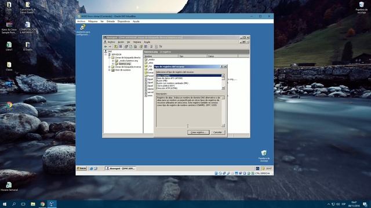Click the show/hide console tree toolbar icon
The image size is (371, 208).
pyautogui.click(x=121, y=47)
